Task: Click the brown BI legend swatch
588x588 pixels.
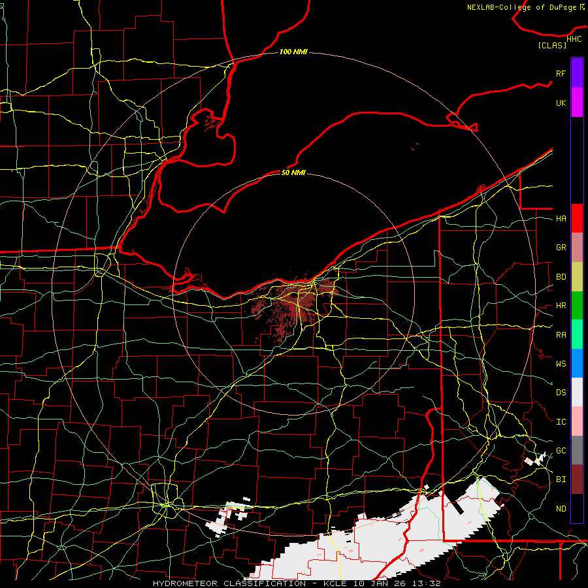Action: pos(577,480)
